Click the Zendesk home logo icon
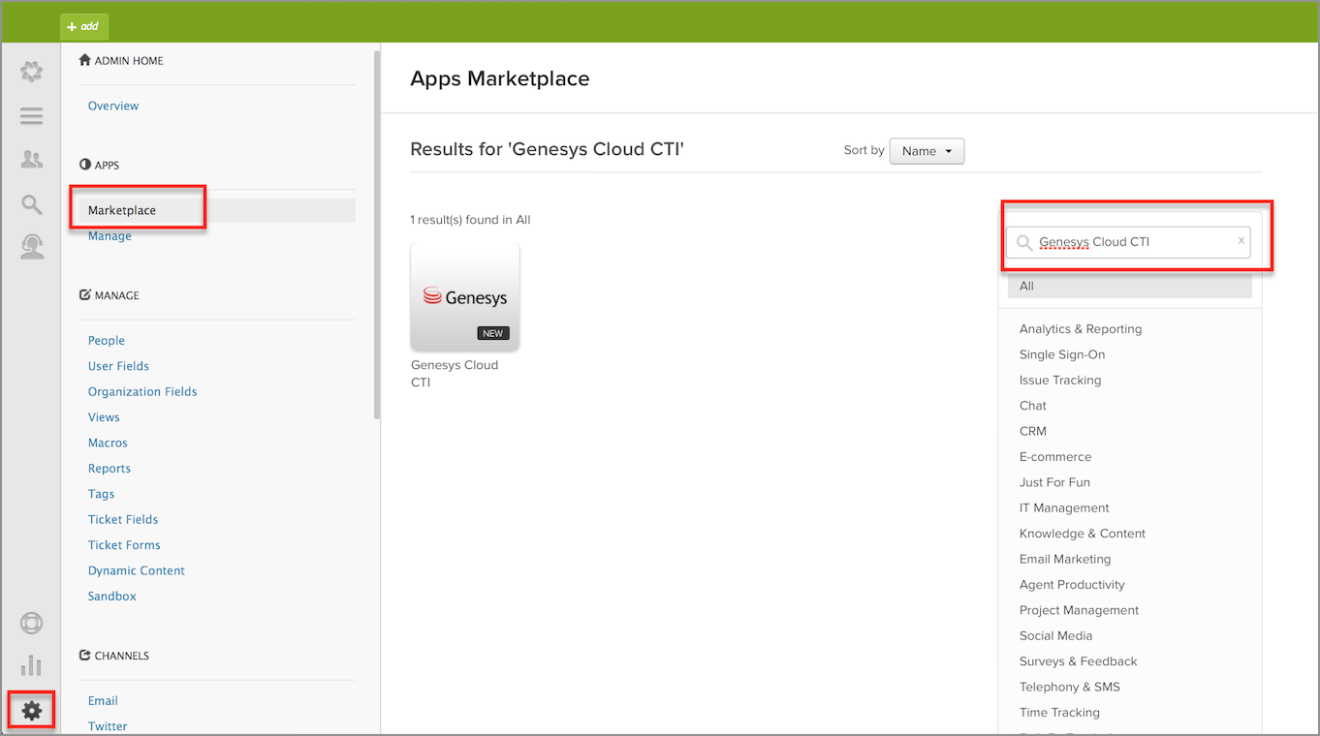 pyautogui.click(x=32, y=72)
